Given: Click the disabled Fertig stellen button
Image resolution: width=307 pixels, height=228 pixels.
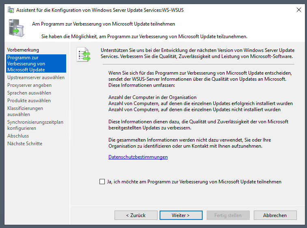Looking at the screenshot, I should (x=228, y=215).
